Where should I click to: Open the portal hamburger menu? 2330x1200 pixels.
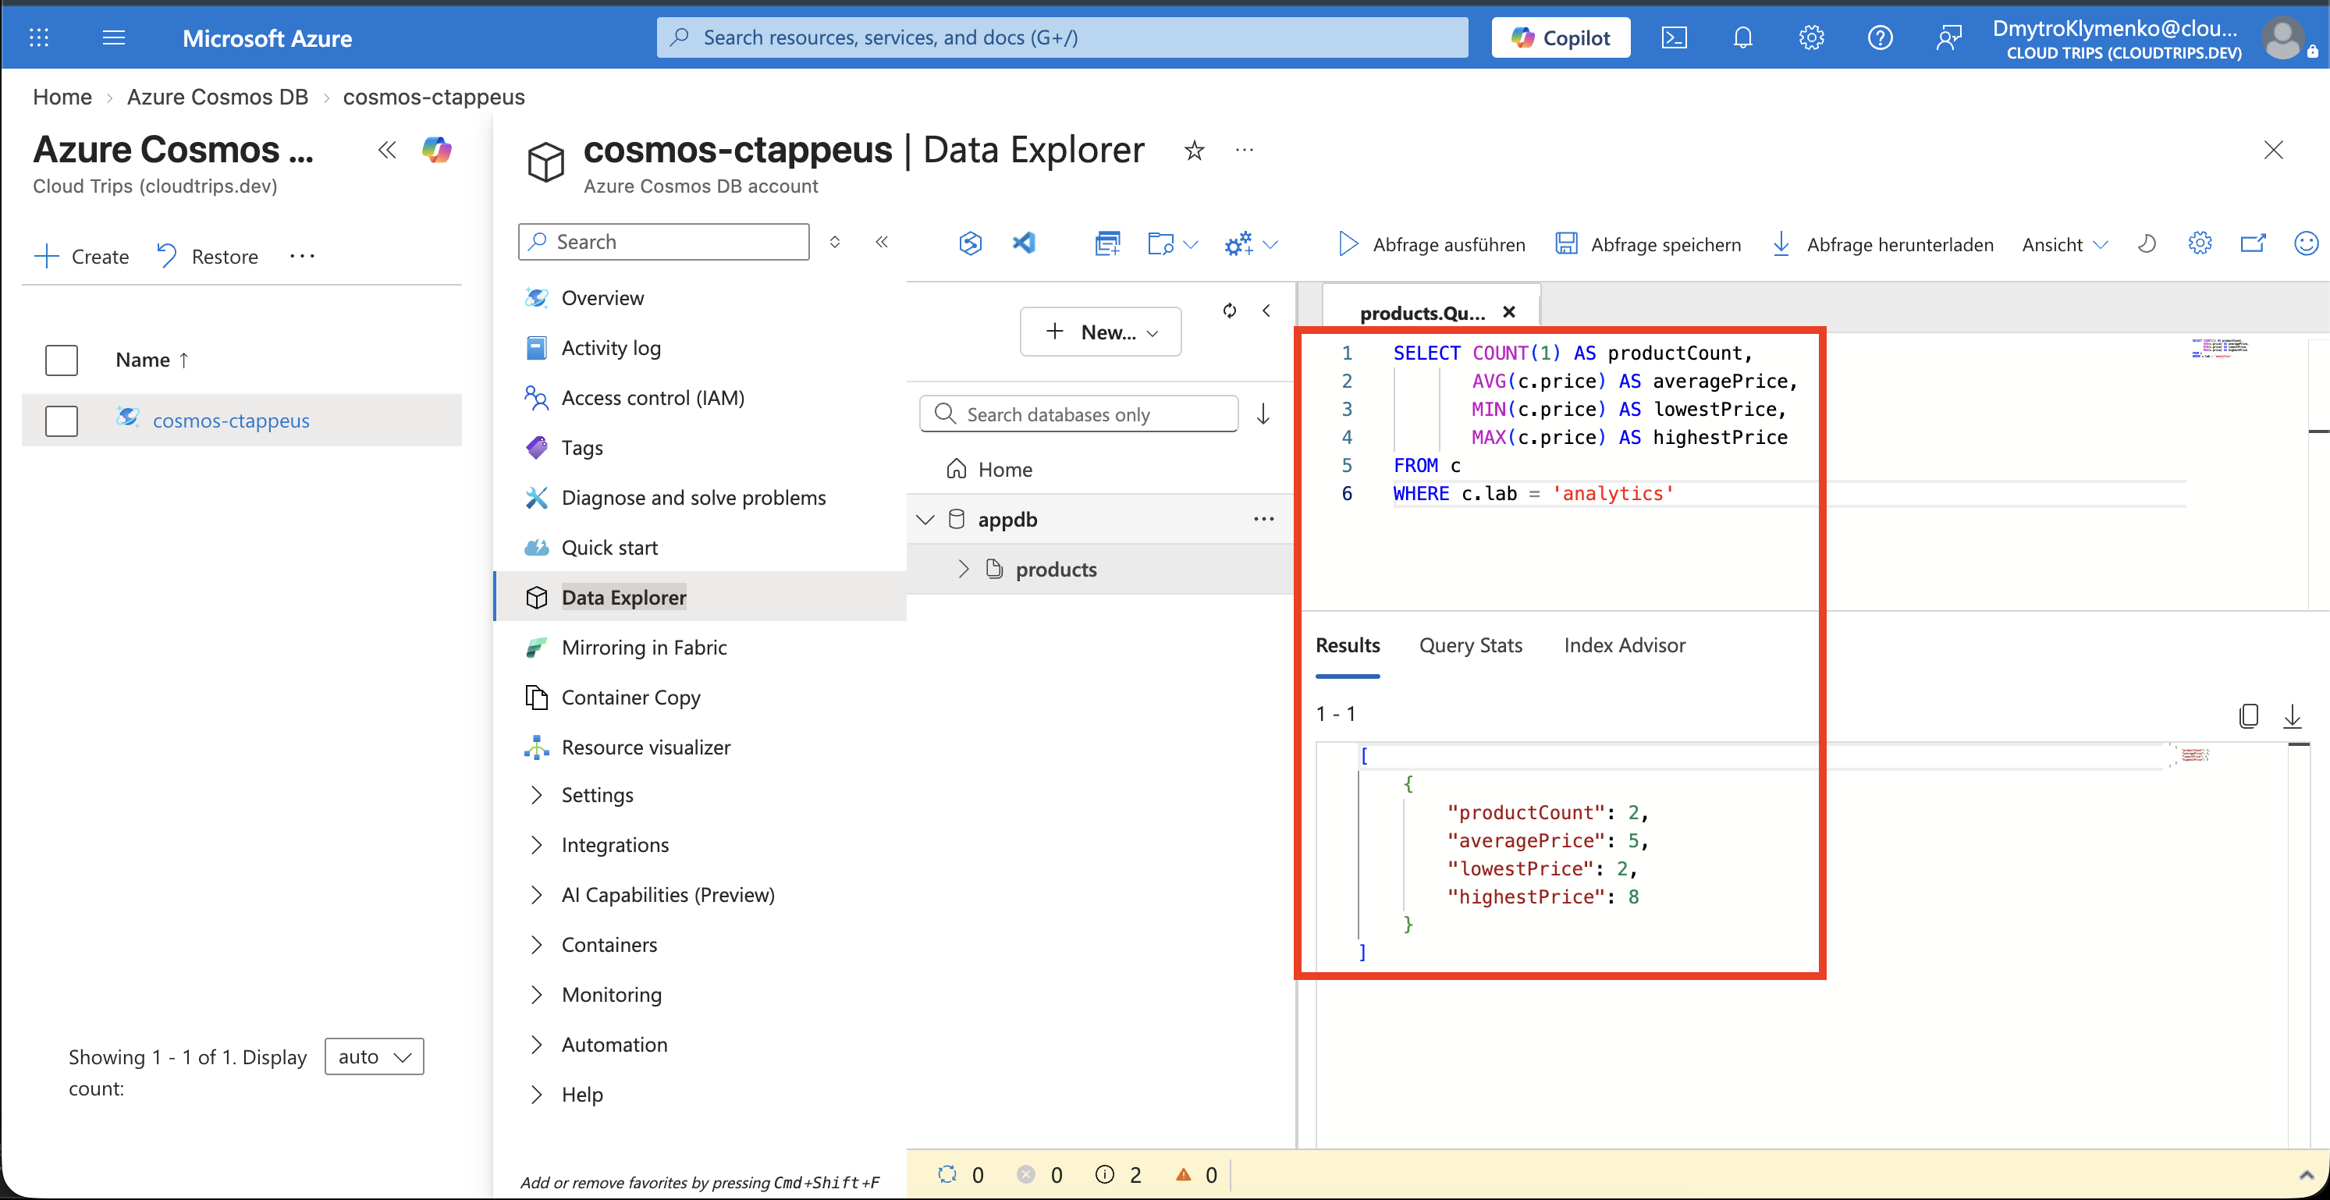(x=114, y=37)
